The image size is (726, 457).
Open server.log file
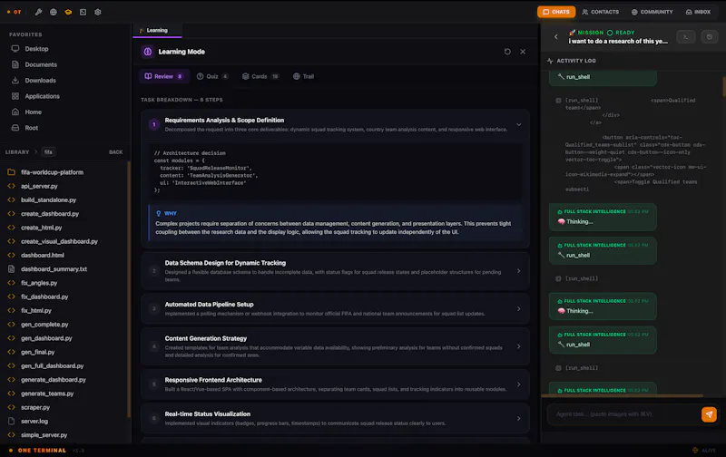pos(34,422)
